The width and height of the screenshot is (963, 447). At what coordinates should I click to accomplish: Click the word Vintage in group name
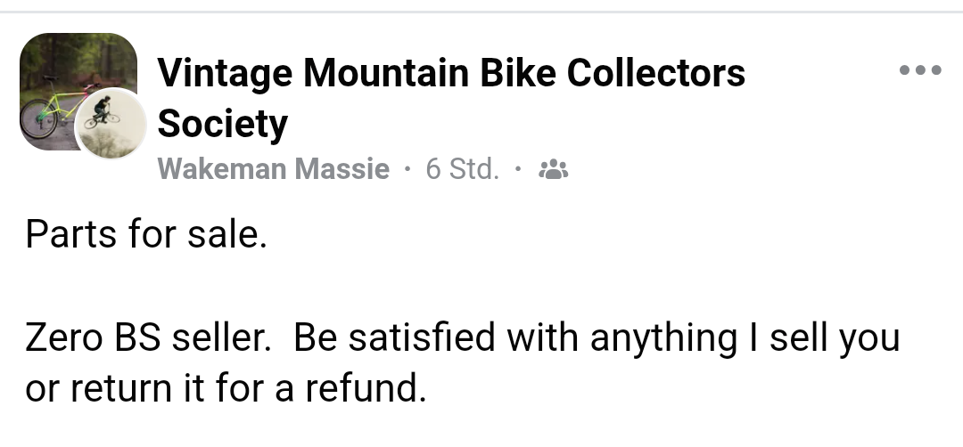pos(224,73)
